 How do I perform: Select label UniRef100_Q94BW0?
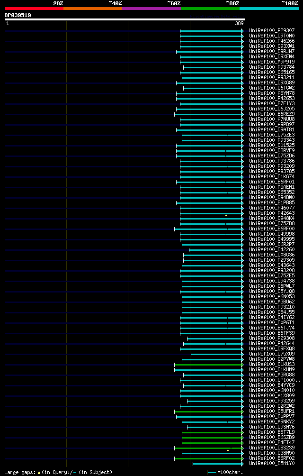tap(272, 198)
